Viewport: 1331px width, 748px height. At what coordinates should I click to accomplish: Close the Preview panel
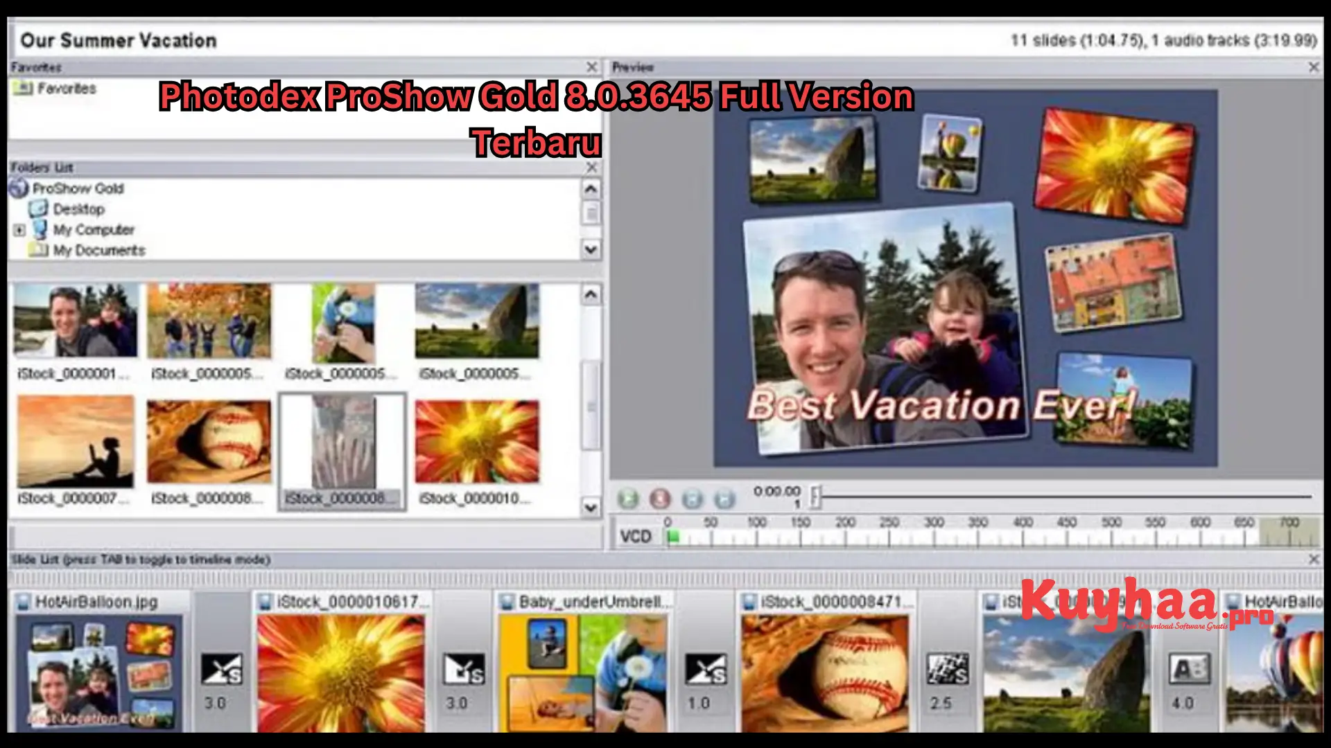pos(1314,67)
